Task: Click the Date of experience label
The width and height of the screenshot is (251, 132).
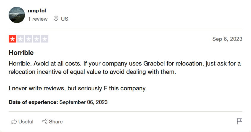Action: pyautogui.click(x=33, y=102)
